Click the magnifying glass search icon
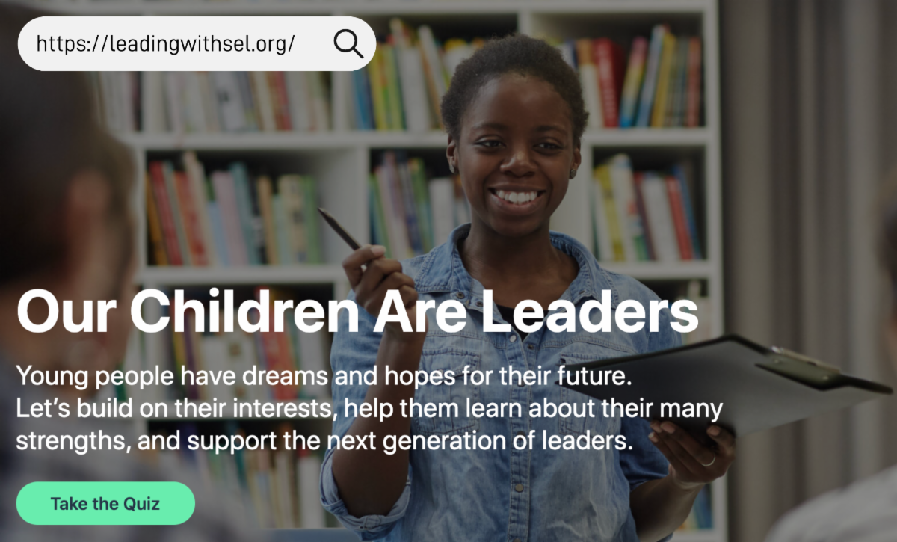Viewport: 897px width, 542px height. click(x=348, y=44)
